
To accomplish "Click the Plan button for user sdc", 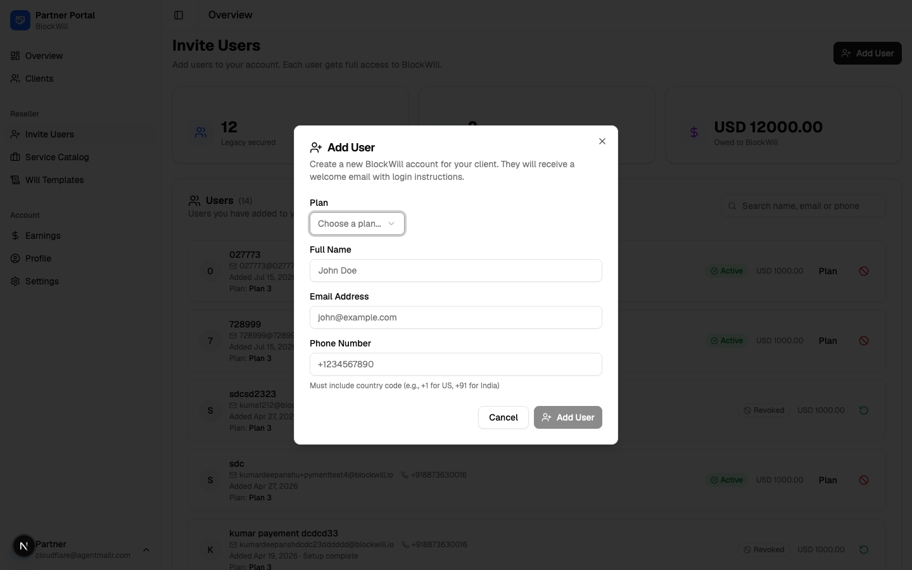I will 828,480.
